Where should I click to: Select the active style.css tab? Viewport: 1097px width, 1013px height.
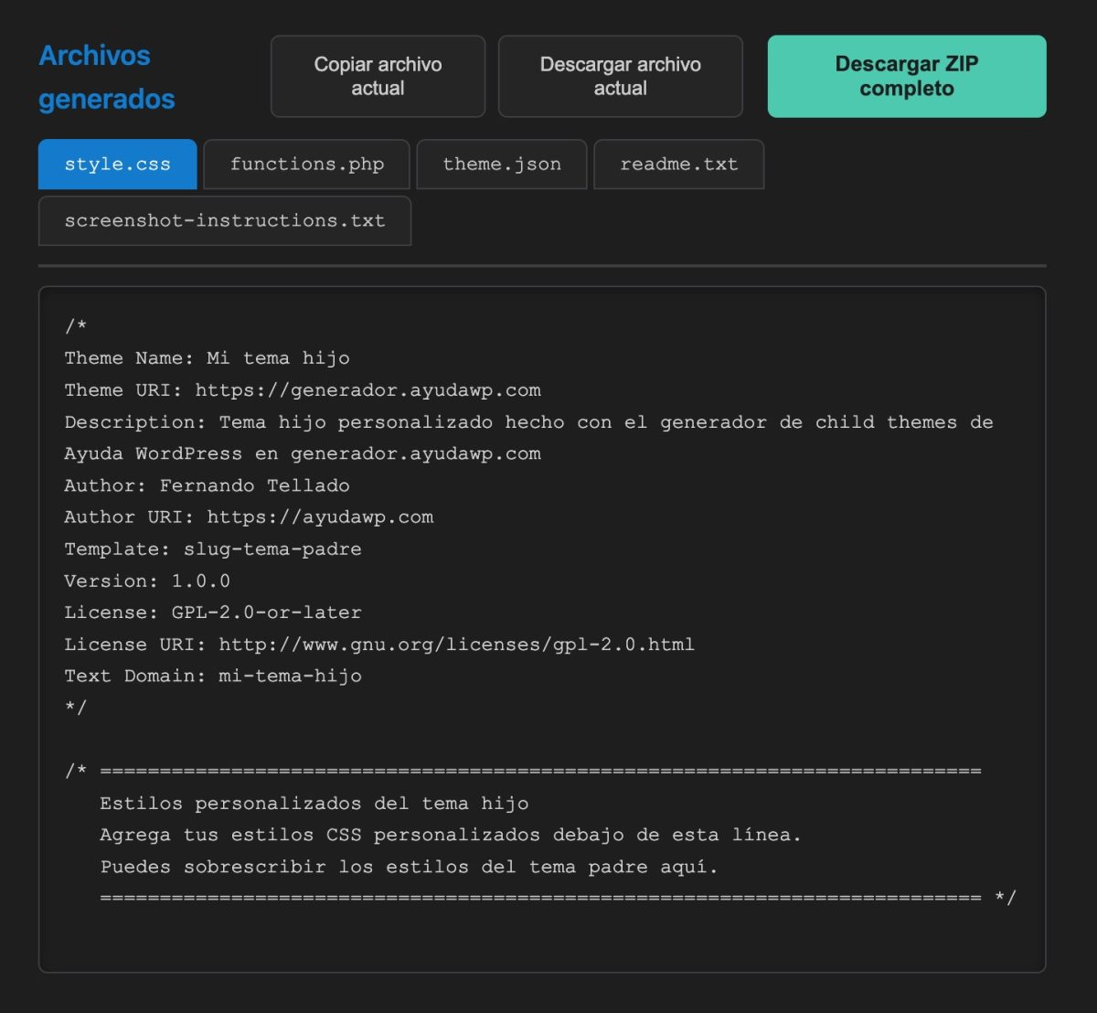coord(117,165)
